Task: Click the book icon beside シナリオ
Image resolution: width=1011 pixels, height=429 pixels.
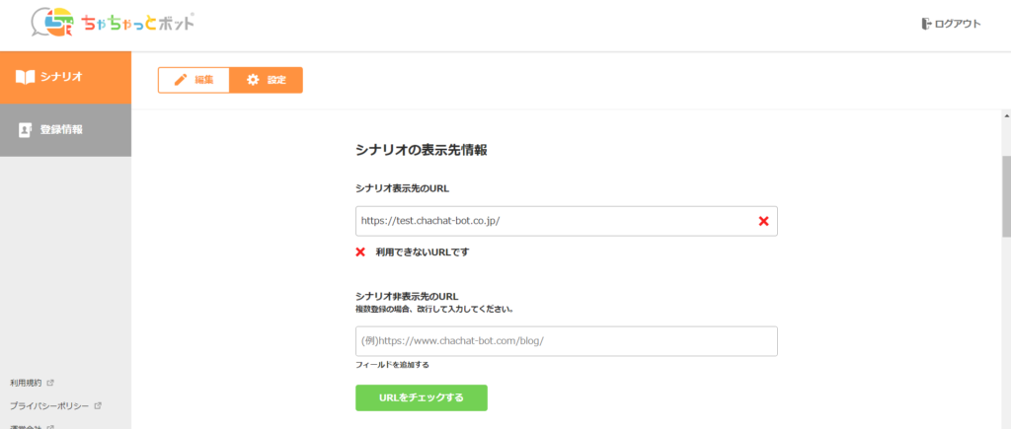Action: pyautogui.click(x=26, y=77)
